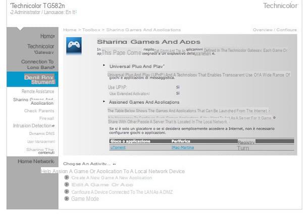Screen dimensions: 308x215
Task: Click Edit A Game Or App link
Action: click(102, 185)
